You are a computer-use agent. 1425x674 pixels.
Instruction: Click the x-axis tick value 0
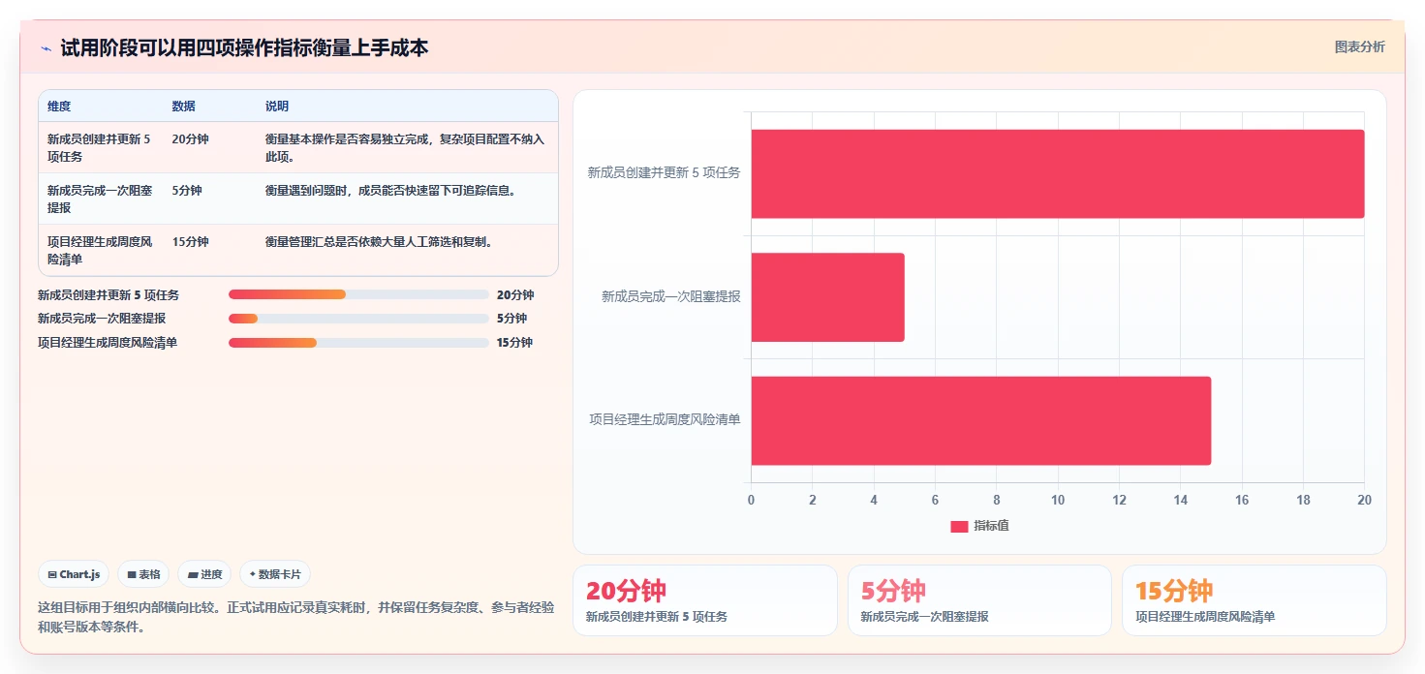pos(751,501)
